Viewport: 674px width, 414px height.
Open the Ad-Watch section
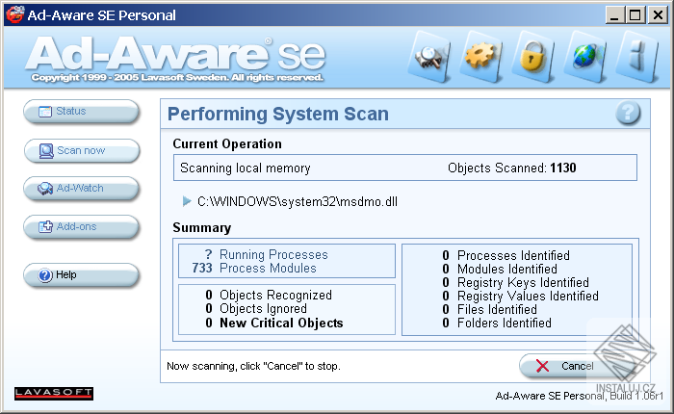pyautogui.click(x=81, y=189)
